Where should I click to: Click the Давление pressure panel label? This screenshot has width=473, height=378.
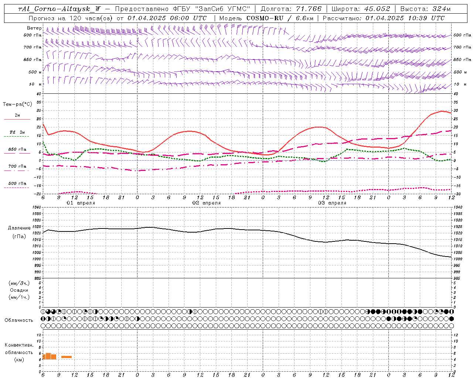pyautogui.click(x=19, y=228)
